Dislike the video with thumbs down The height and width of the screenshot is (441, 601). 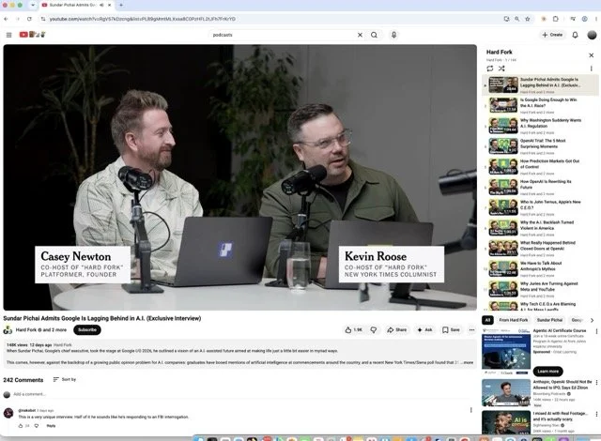[x=374, y=329]
